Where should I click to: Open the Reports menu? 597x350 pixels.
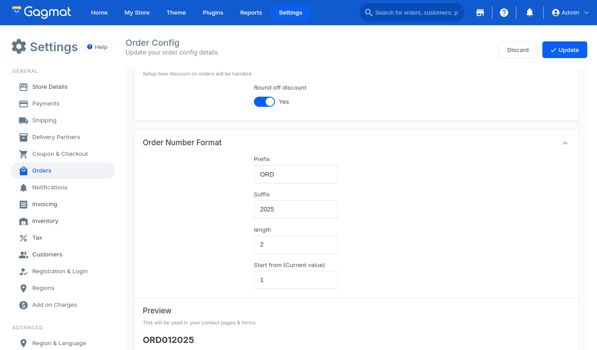(x=251, y=13)
